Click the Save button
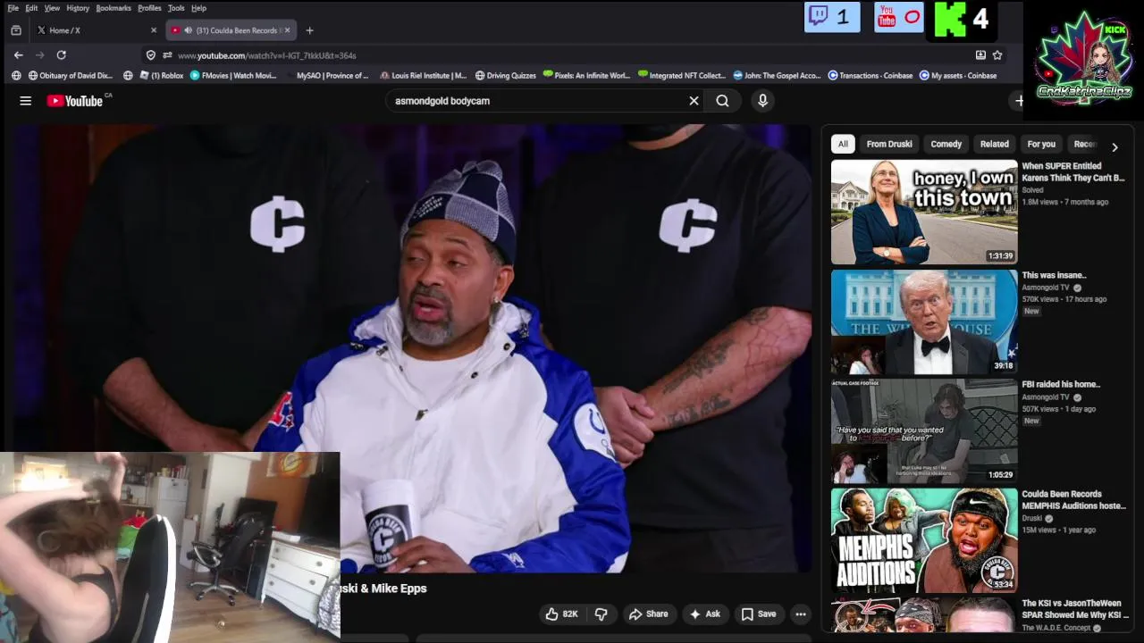 click(x=759, y=614)
